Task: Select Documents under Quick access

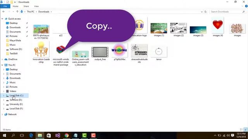Action: coord(15,32)
